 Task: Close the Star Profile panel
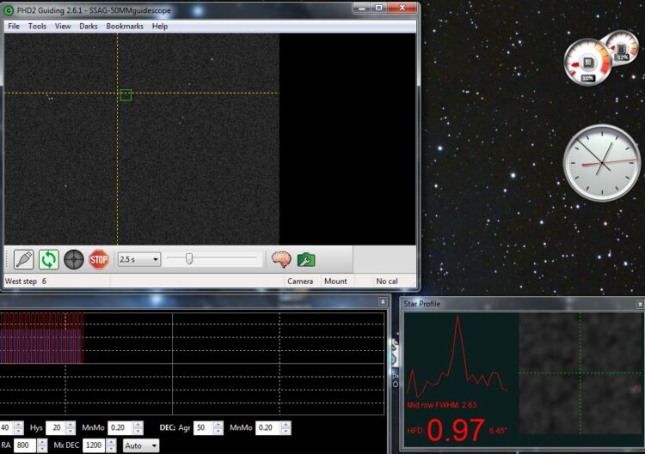point(640,304)
